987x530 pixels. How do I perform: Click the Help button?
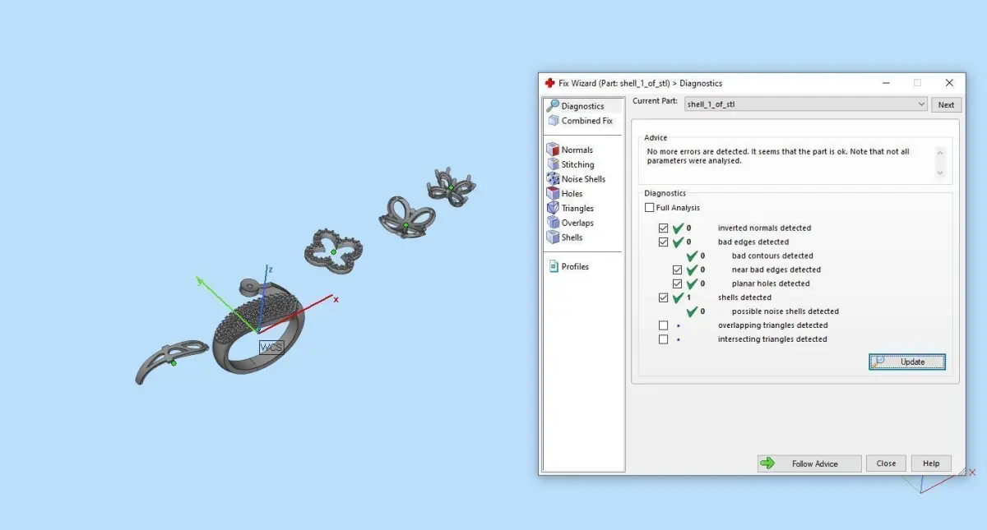point(931,463)
